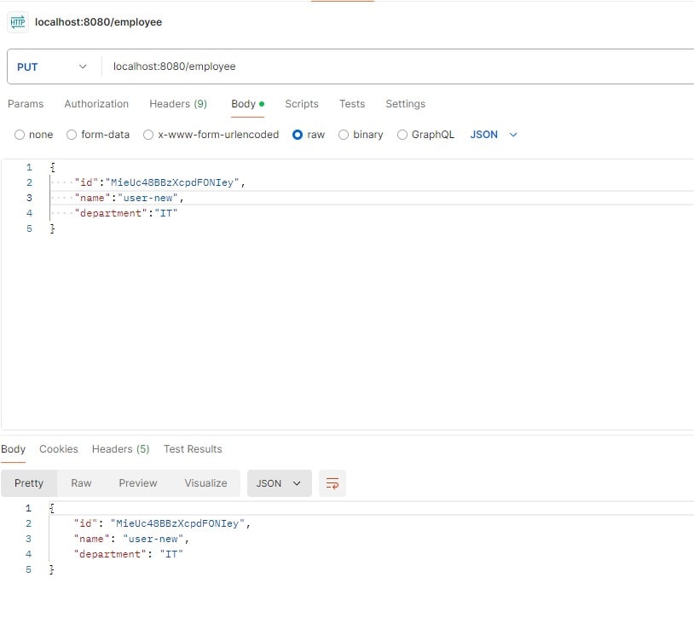This screenshot has height=641, width=694.
Task: Collapse the response JSON at line 1 brace
Action: coord(52,508)
